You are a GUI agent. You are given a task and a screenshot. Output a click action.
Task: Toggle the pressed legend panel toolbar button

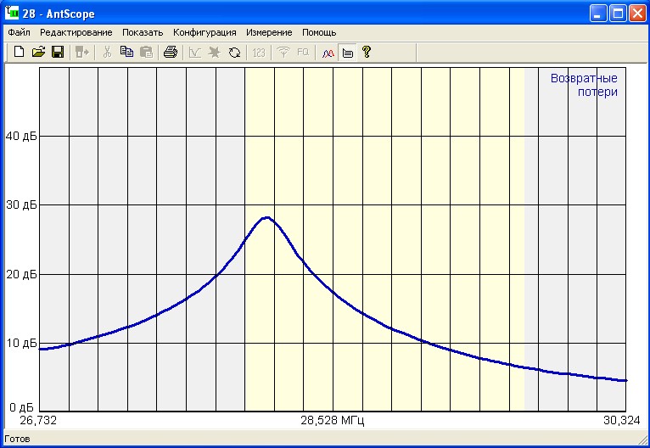[347, 53]
